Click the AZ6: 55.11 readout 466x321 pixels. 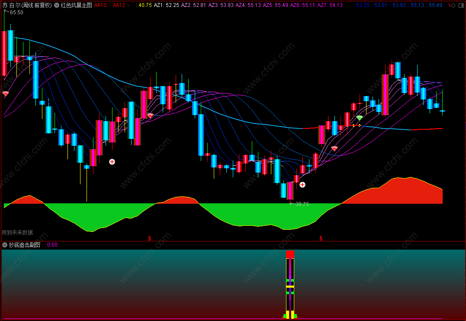tap(302, 5)
